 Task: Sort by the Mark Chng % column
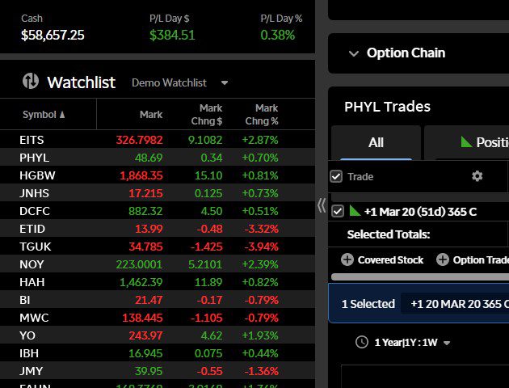point(266,115)
